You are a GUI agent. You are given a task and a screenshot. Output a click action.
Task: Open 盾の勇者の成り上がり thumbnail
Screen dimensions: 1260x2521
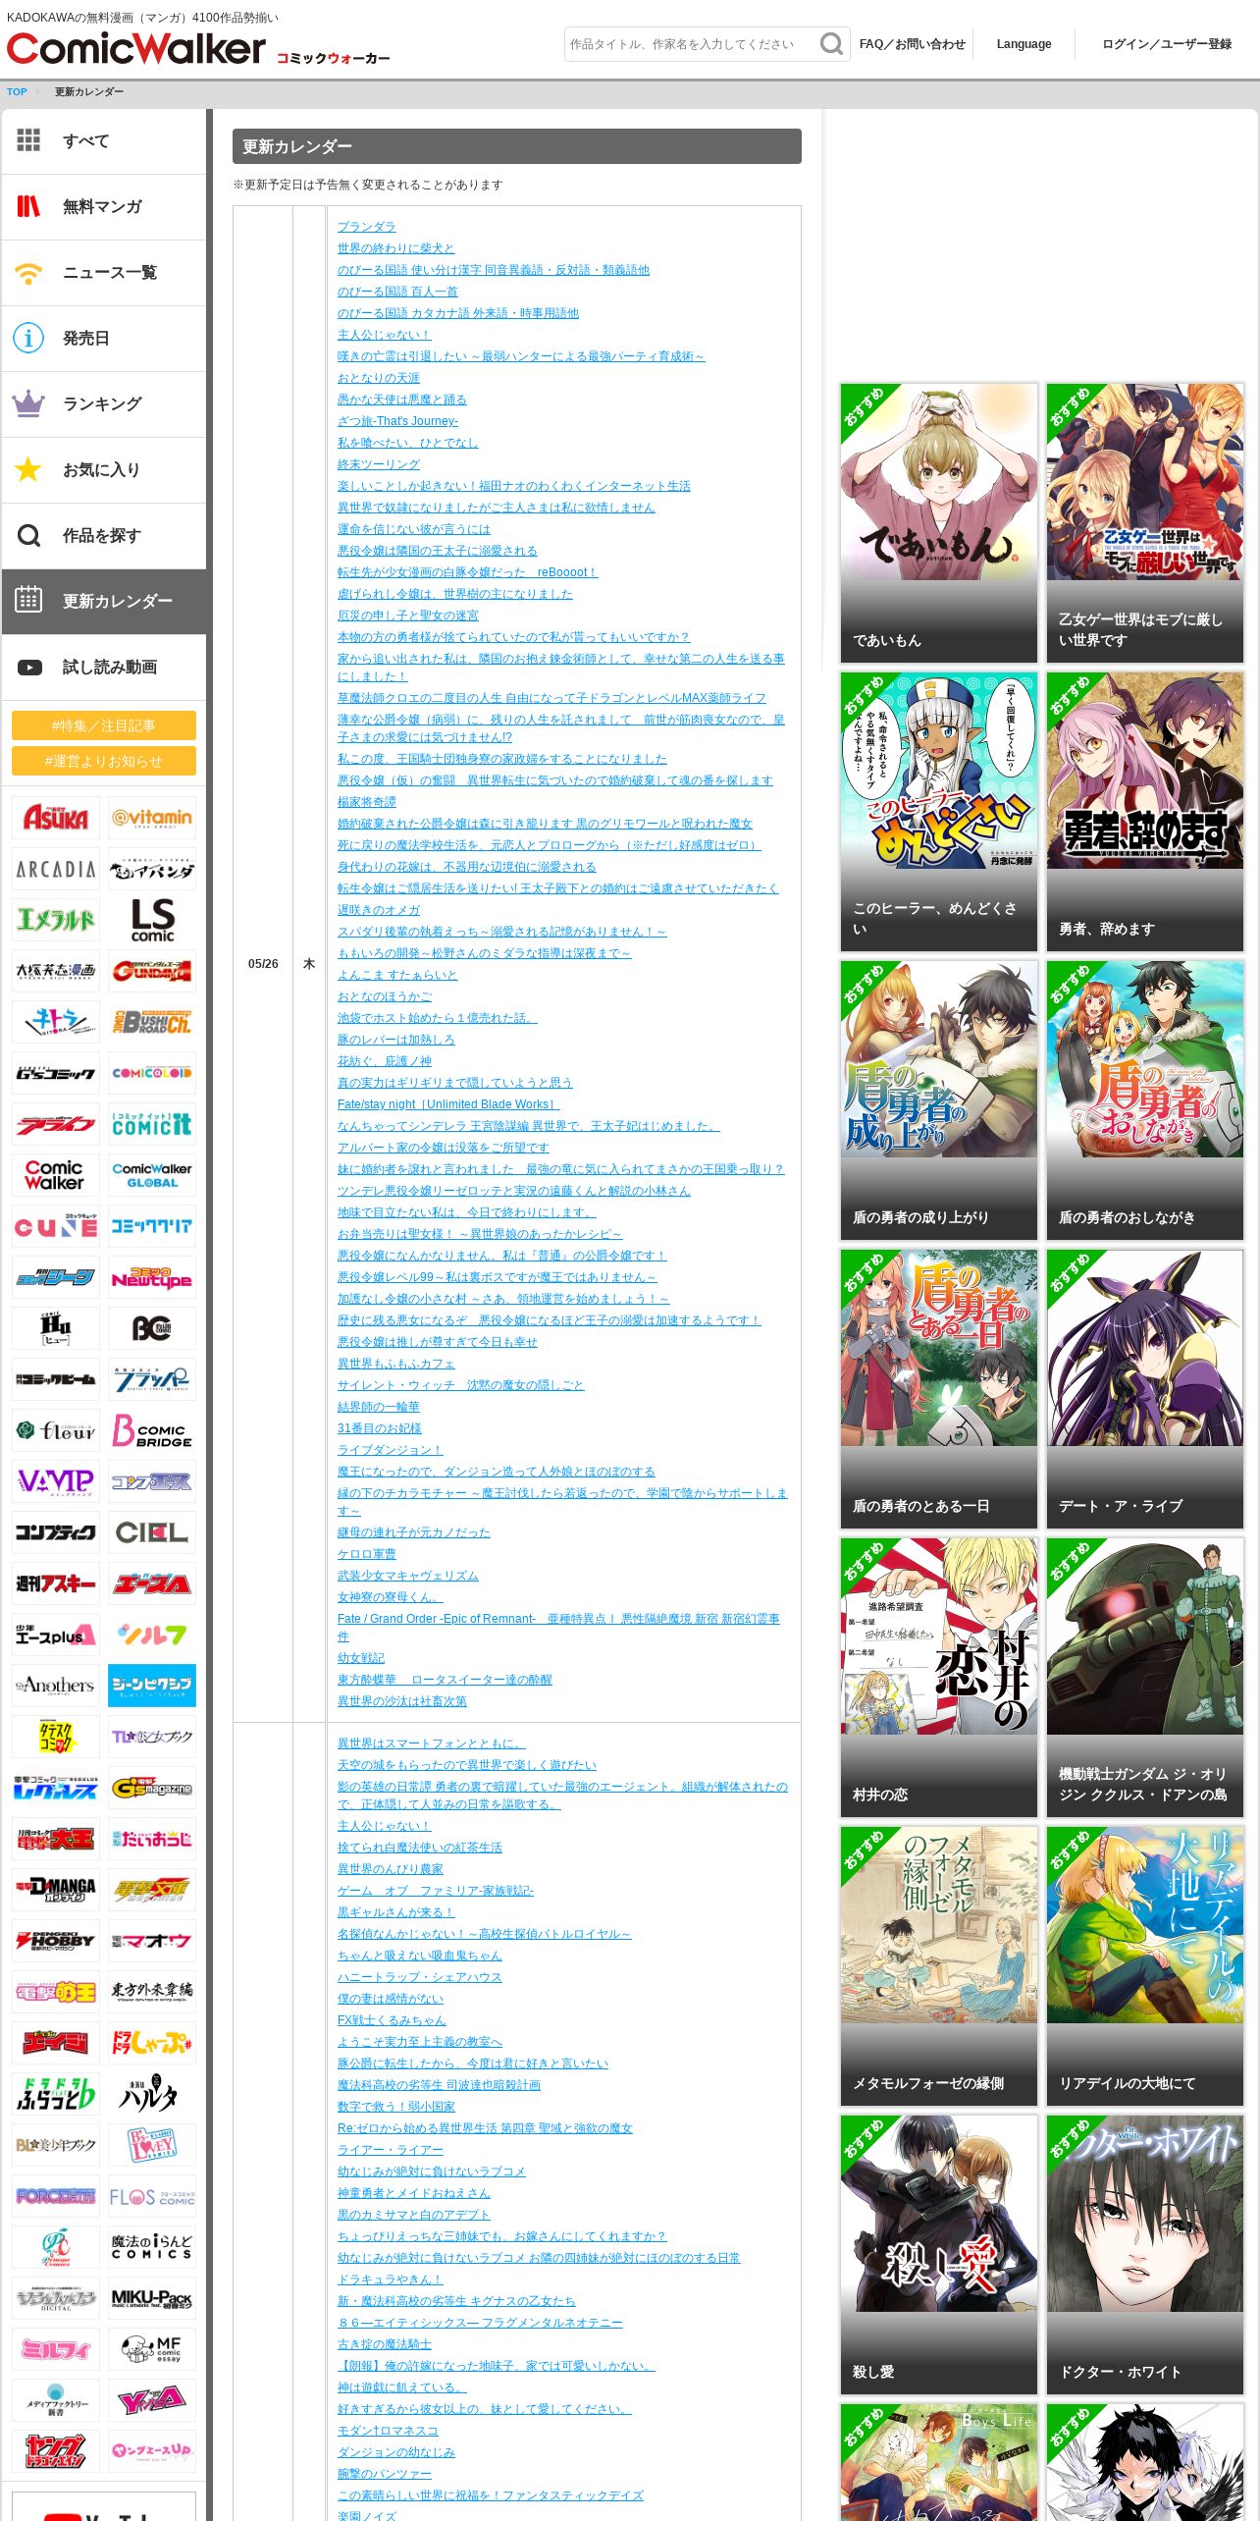(938, 1100)
